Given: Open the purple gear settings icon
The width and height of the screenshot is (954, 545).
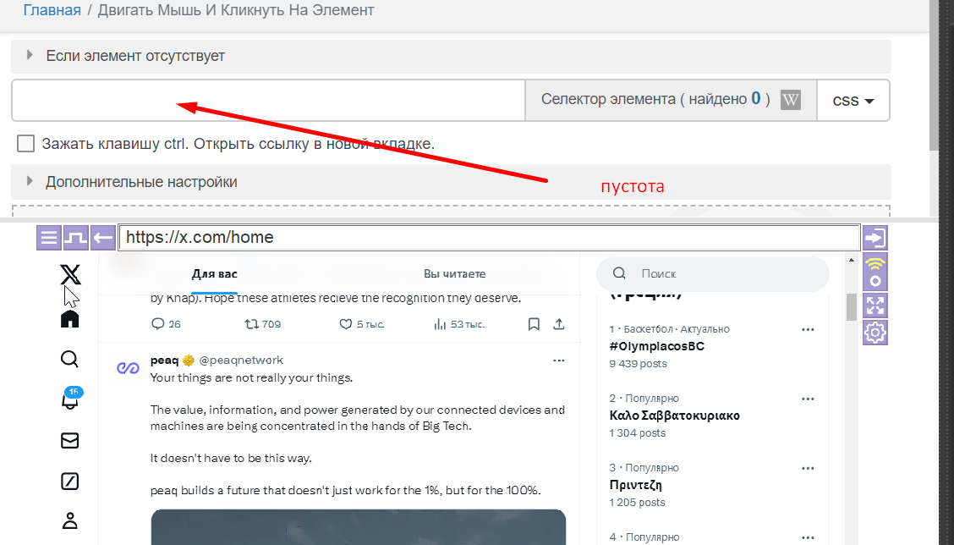Looking at the screenshot, I should (874, 333).
